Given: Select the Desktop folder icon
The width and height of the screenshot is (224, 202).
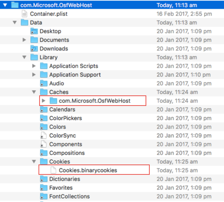Looking at the screenshot, I should click(x=34, y=31).
